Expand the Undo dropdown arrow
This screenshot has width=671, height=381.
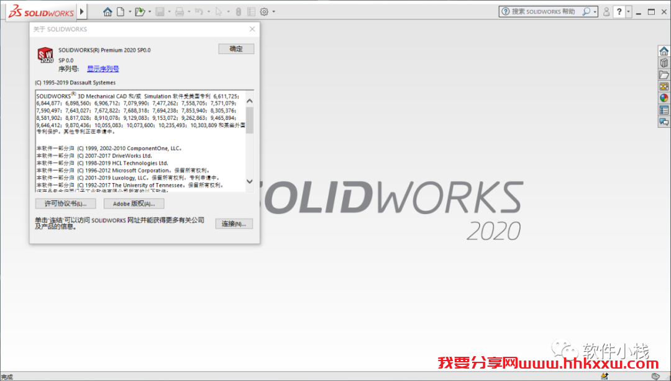209,12
